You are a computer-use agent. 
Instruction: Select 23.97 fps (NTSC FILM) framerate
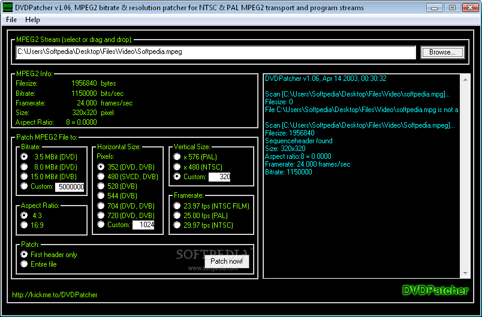pyautogui.click(x=212, y=206)
